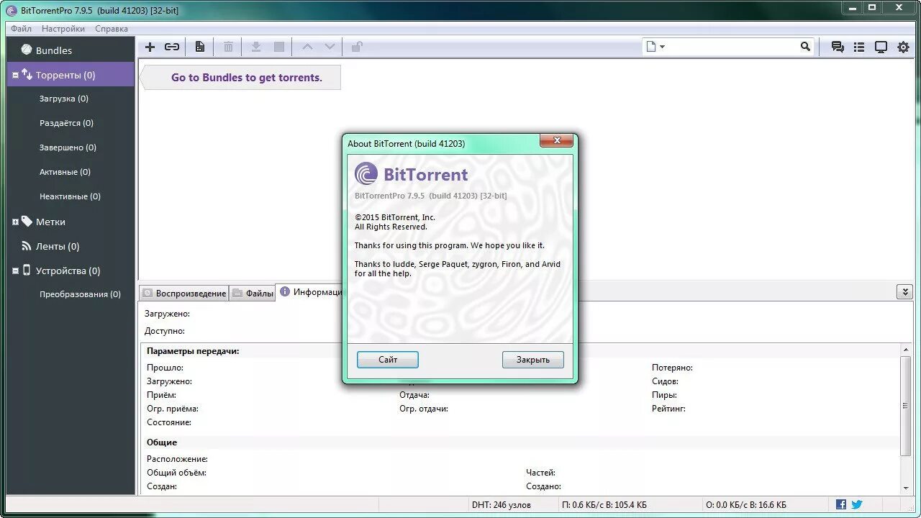The width and height of the screenshot is (921, 518).
Task: Open the search provider dropdown
Action: (x=655, y=47)
